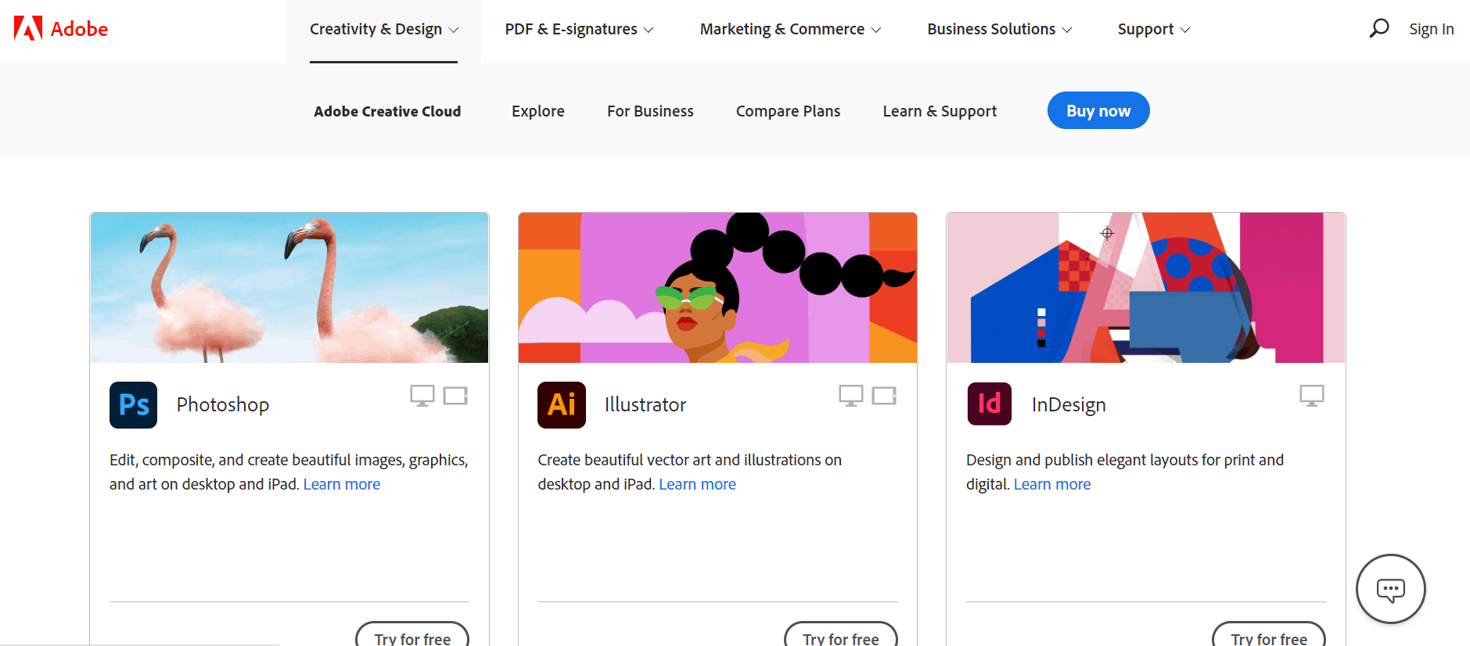Viewport: 1470px width, 646px height.
Task: Click Photoshop's desktop platform icon
Action: 422,396
